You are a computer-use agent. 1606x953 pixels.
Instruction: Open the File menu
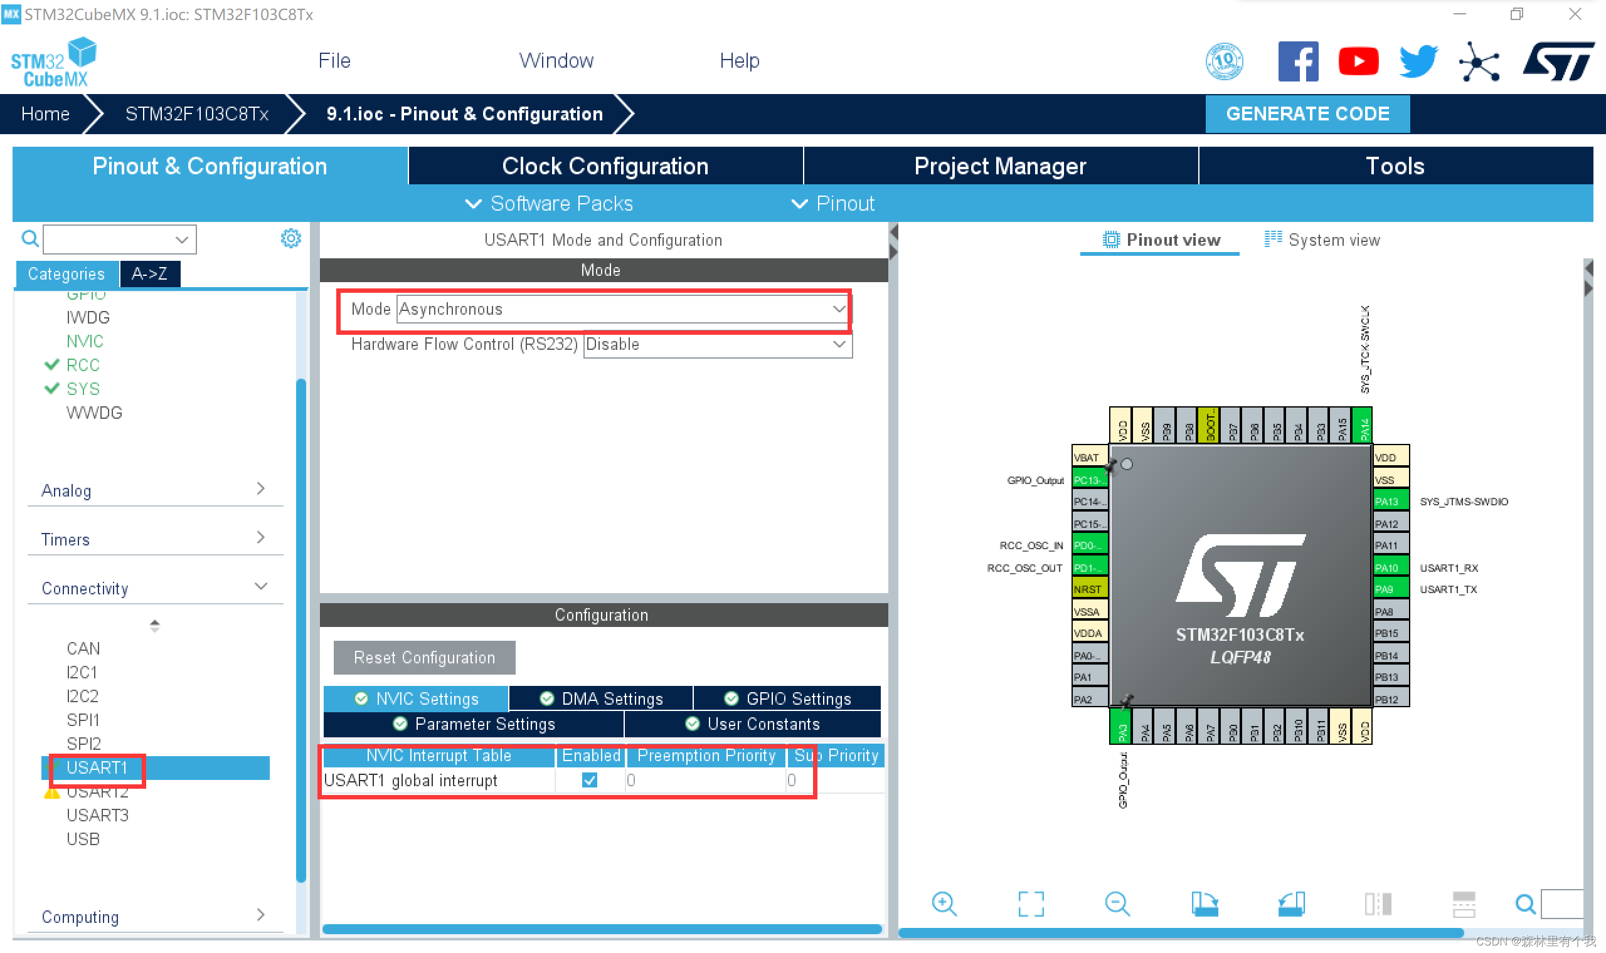click(x=334, y=61)
